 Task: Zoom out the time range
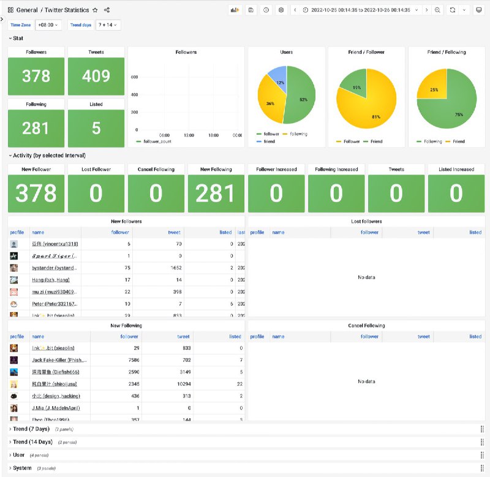pos(437,10)
